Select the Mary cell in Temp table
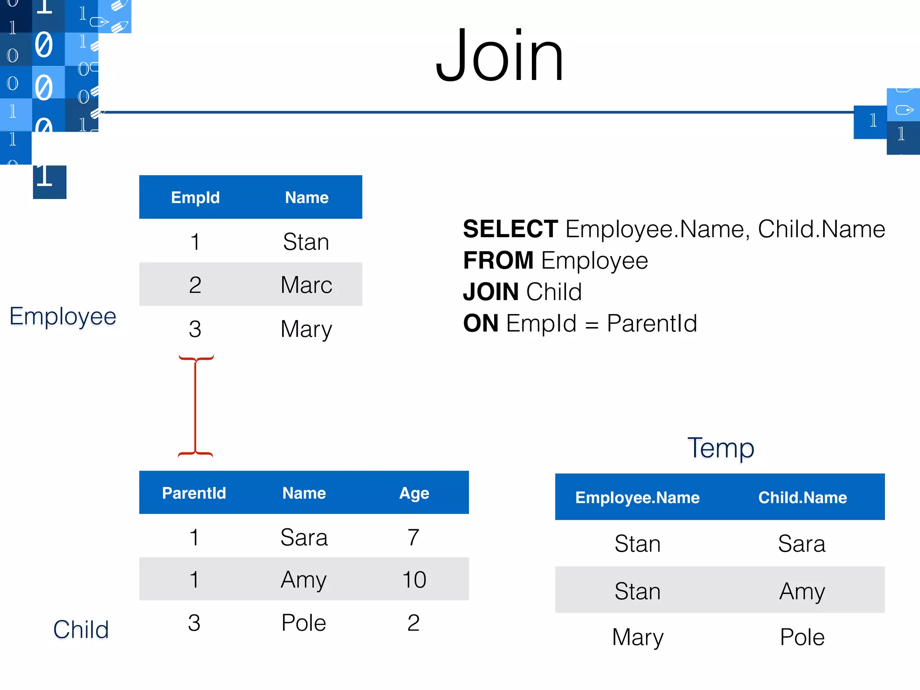 tap(638, 637)
